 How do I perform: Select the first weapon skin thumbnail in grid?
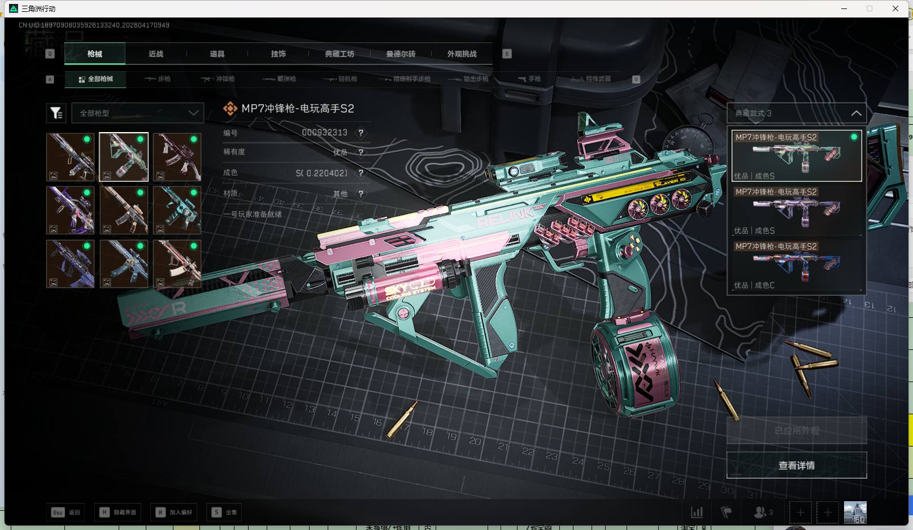(x=70, y=157)
